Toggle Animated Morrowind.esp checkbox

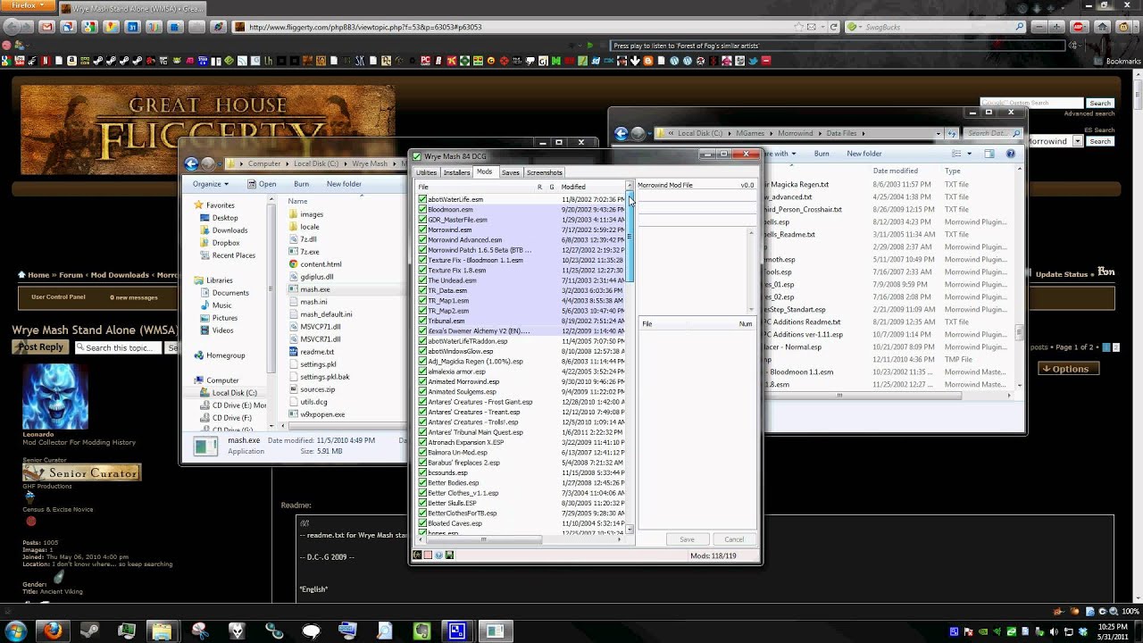tap(422, 381)
